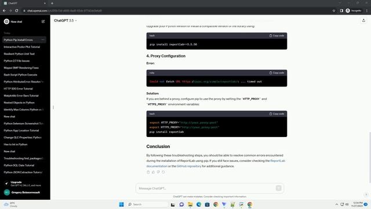Open the weather widget on taskbar
The width and height of the screenshot is (371, 209).
[10, 204]
